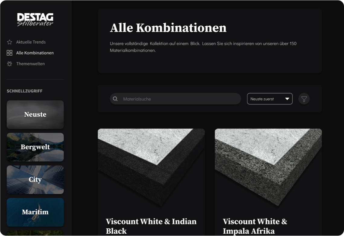Viewport: 344px width, 236px height.
Task: Click the magnifier icon in Materialsuche
Action: point(115,99)
